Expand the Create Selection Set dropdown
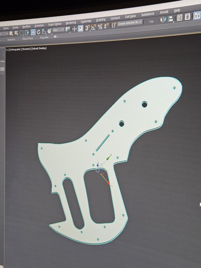 (130, 23)
